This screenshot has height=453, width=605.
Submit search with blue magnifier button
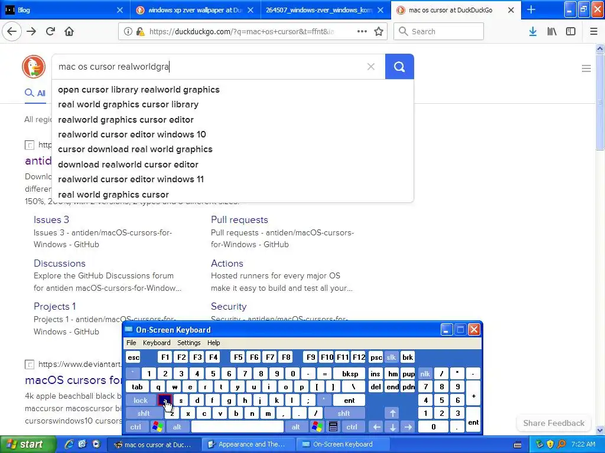(399, 67)
